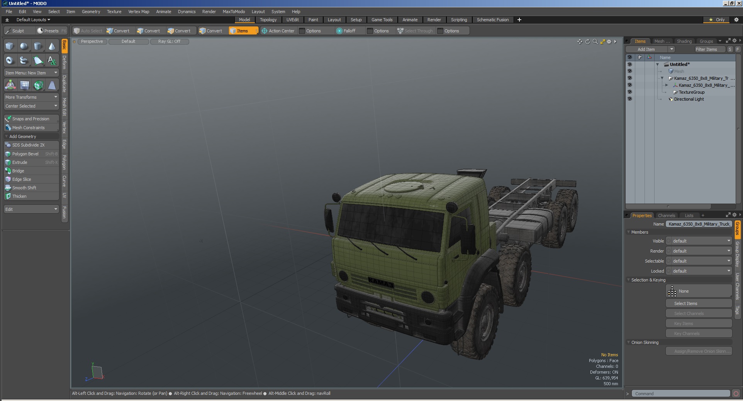Activate the Smooth Shift tool
The image size is (743, 401).
coord(31,188)
